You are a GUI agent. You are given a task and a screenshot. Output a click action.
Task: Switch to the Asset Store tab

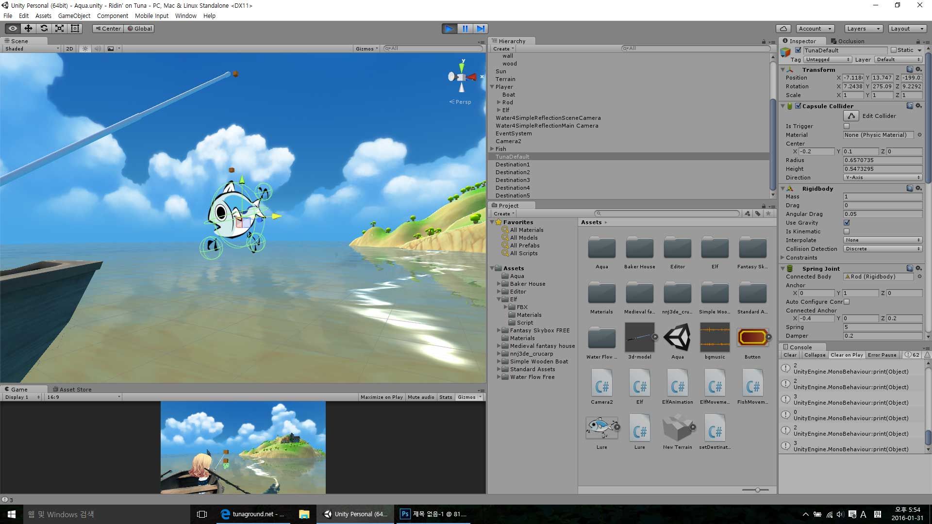(x=72, y=389)
